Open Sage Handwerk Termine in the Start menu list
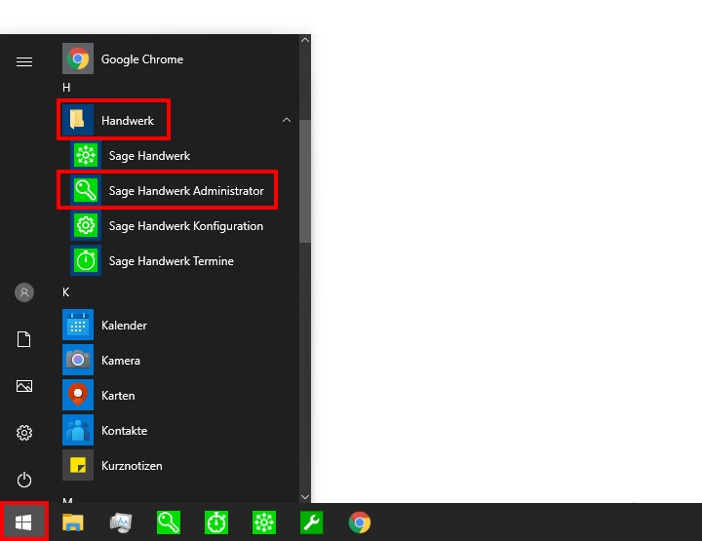The height and width of the screenshot is (541, 702). coord(171,261)
